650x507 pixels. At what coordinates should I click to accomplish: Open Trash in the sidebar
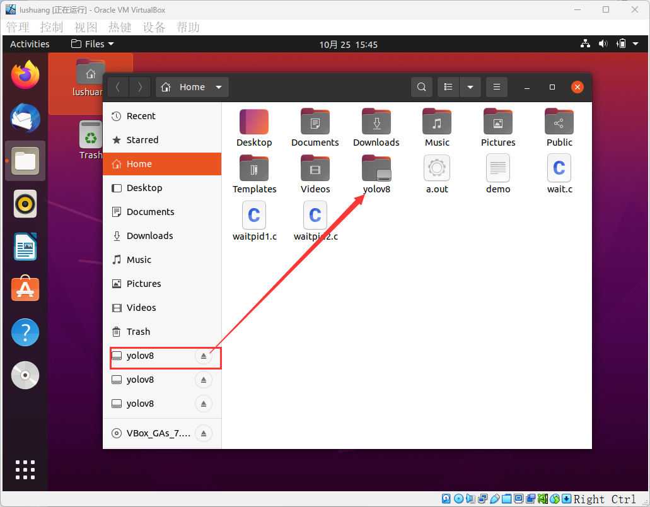(162, 332)
